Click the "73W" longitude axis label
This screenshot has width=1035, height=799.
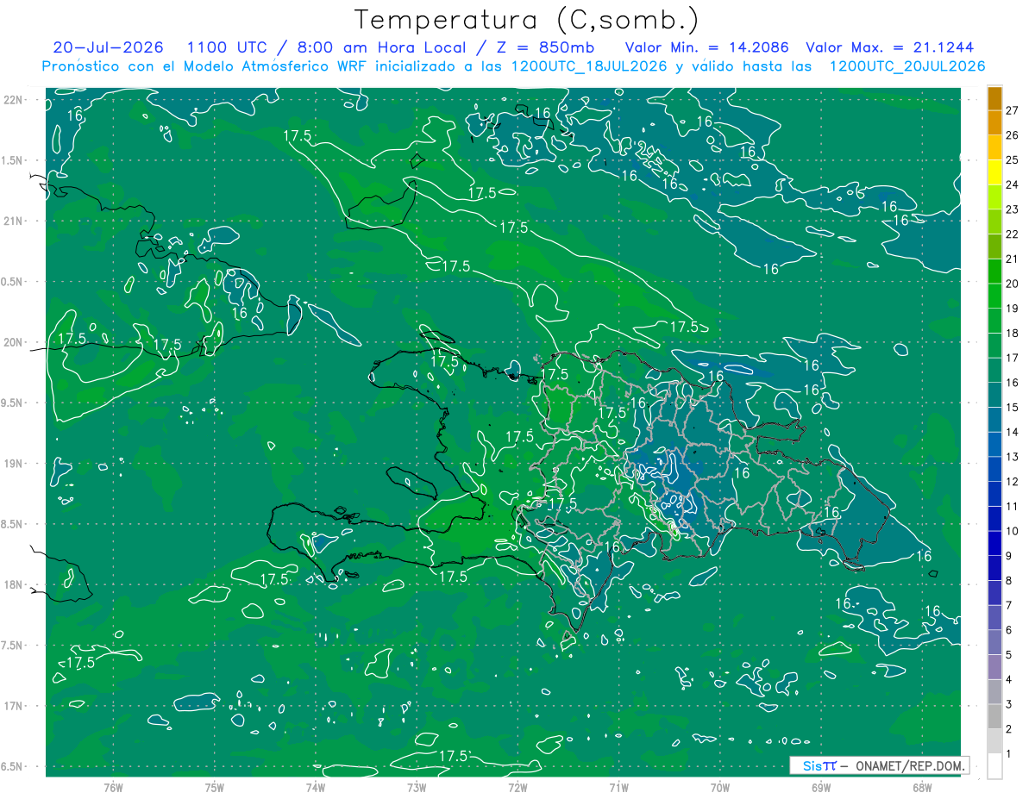pyautogui.click(x=417, y=787)
